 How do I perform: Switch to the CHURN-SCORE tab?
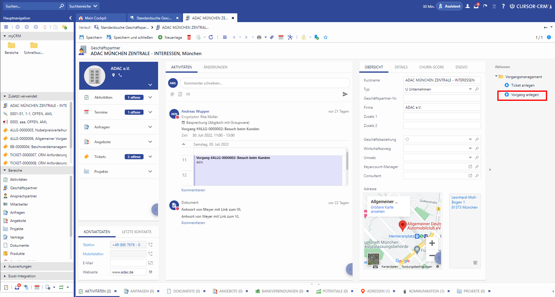pos(431,67)
